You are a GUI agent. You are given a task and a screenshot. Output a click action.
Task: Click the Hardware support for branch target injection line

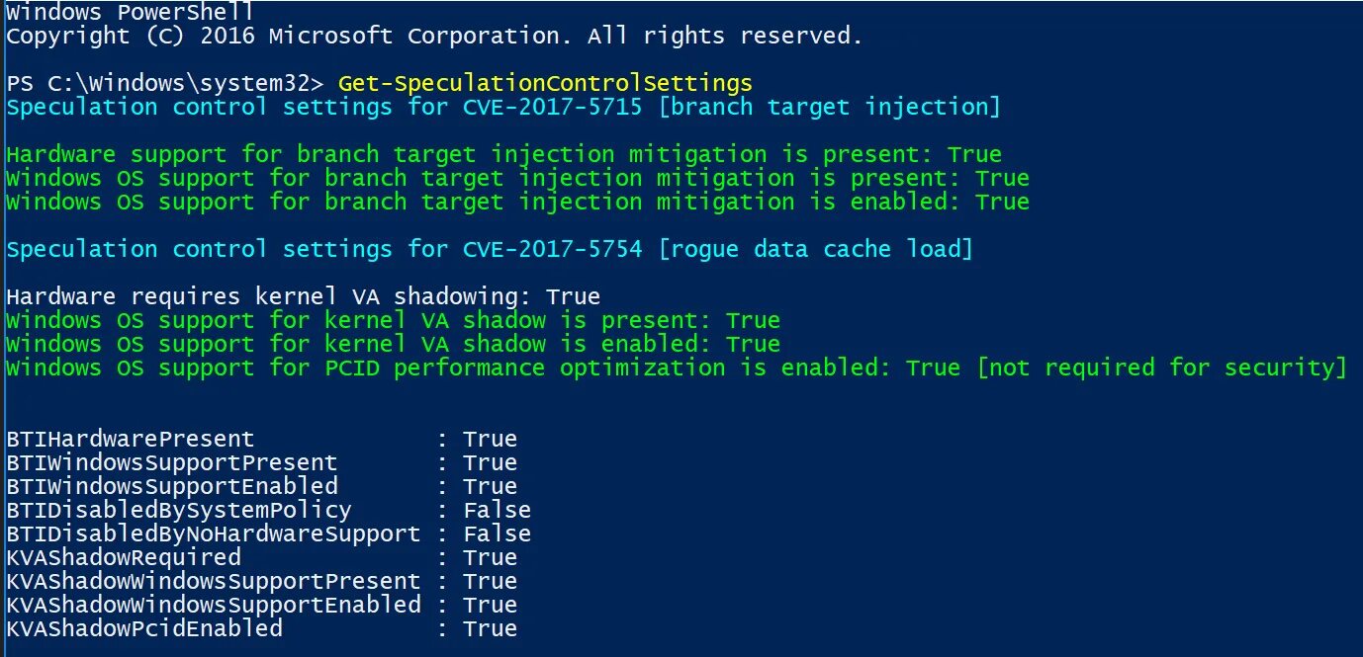(503, 154)
